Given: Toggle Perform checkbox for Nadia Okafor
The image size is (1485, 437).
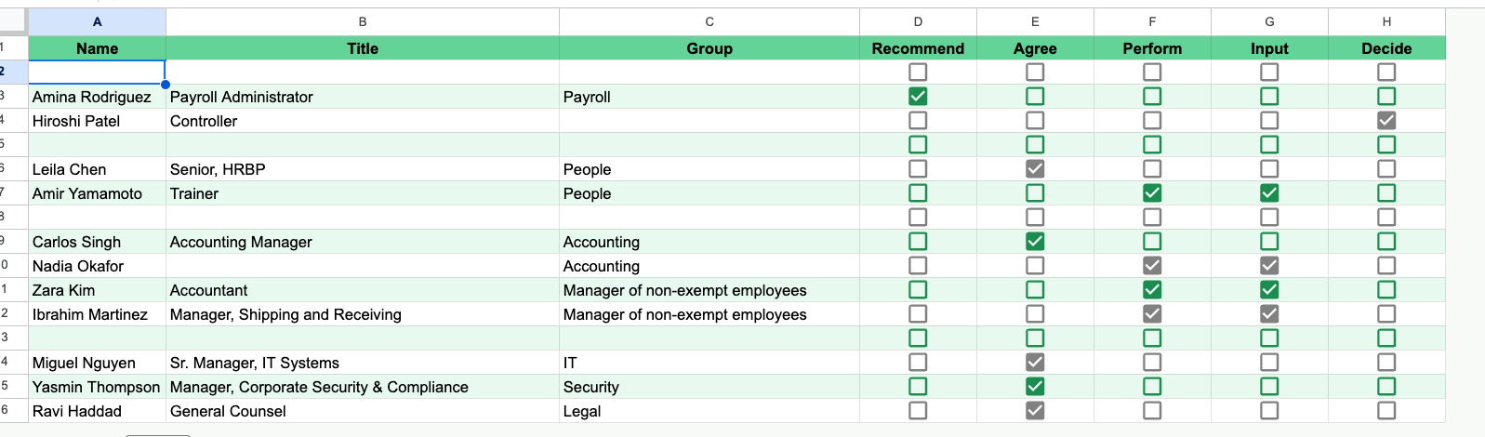Looking at the screenshot, I should tap(1152, 265).
